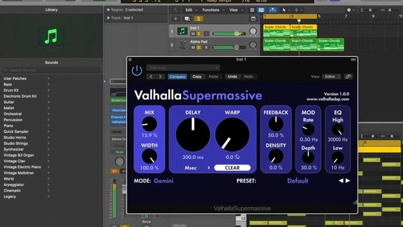Screen dimensions: 403x227
Task: Go to previous plugin setting arrow
Action: [151, 77]
